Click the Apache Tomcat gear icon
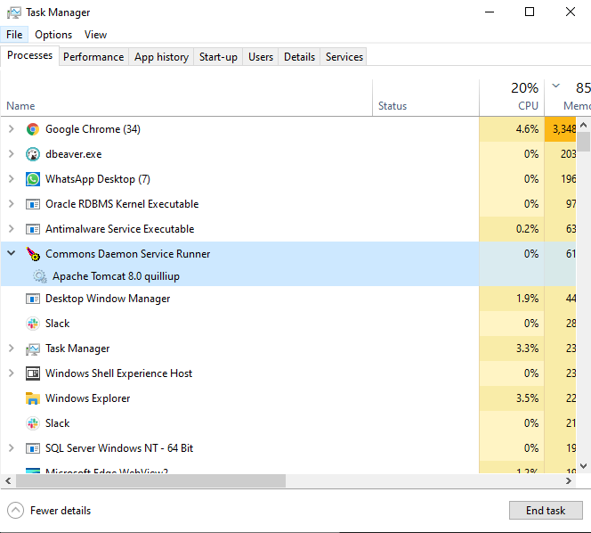591x533 pixels. point(39,276)
